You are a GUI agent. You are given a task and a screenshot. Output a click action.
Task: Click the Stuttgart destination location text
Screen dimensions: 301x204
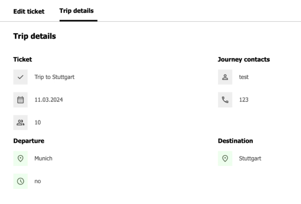(x=250, y=158)
